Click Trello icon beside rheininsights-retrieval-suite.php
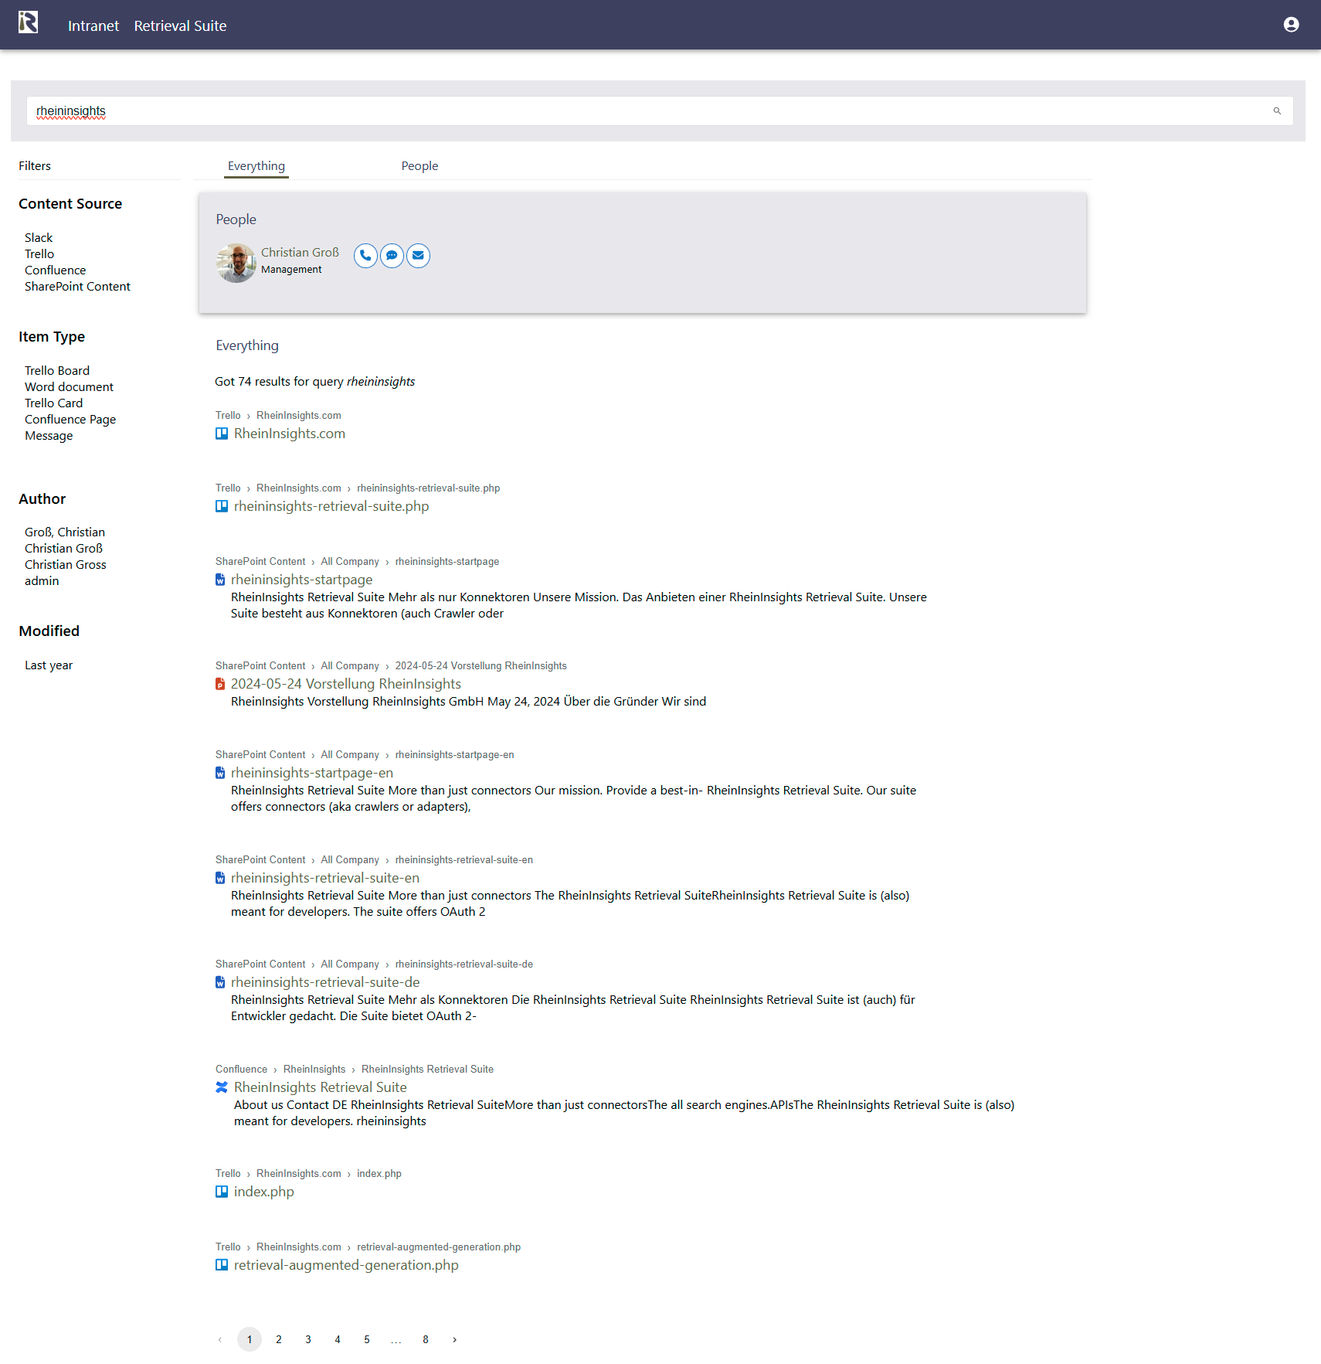Screen dimensions: 1321x1364 coord(222,506)
